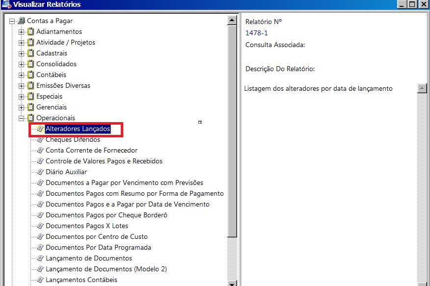The height and width of the screenshot is (286, 430).
Task: Click report icon of Documentos a Pagar por Vencimento
Action: [x=40, y=182]
